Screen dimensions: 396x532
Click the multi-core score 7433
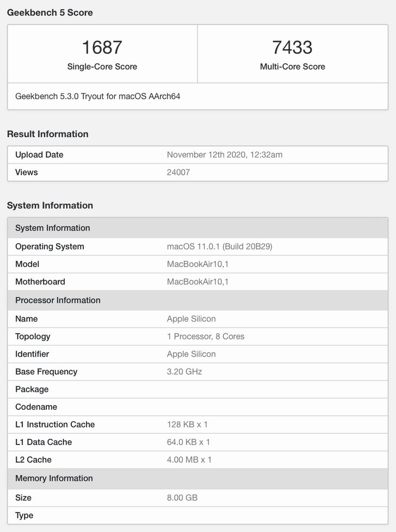pos(293,47)
